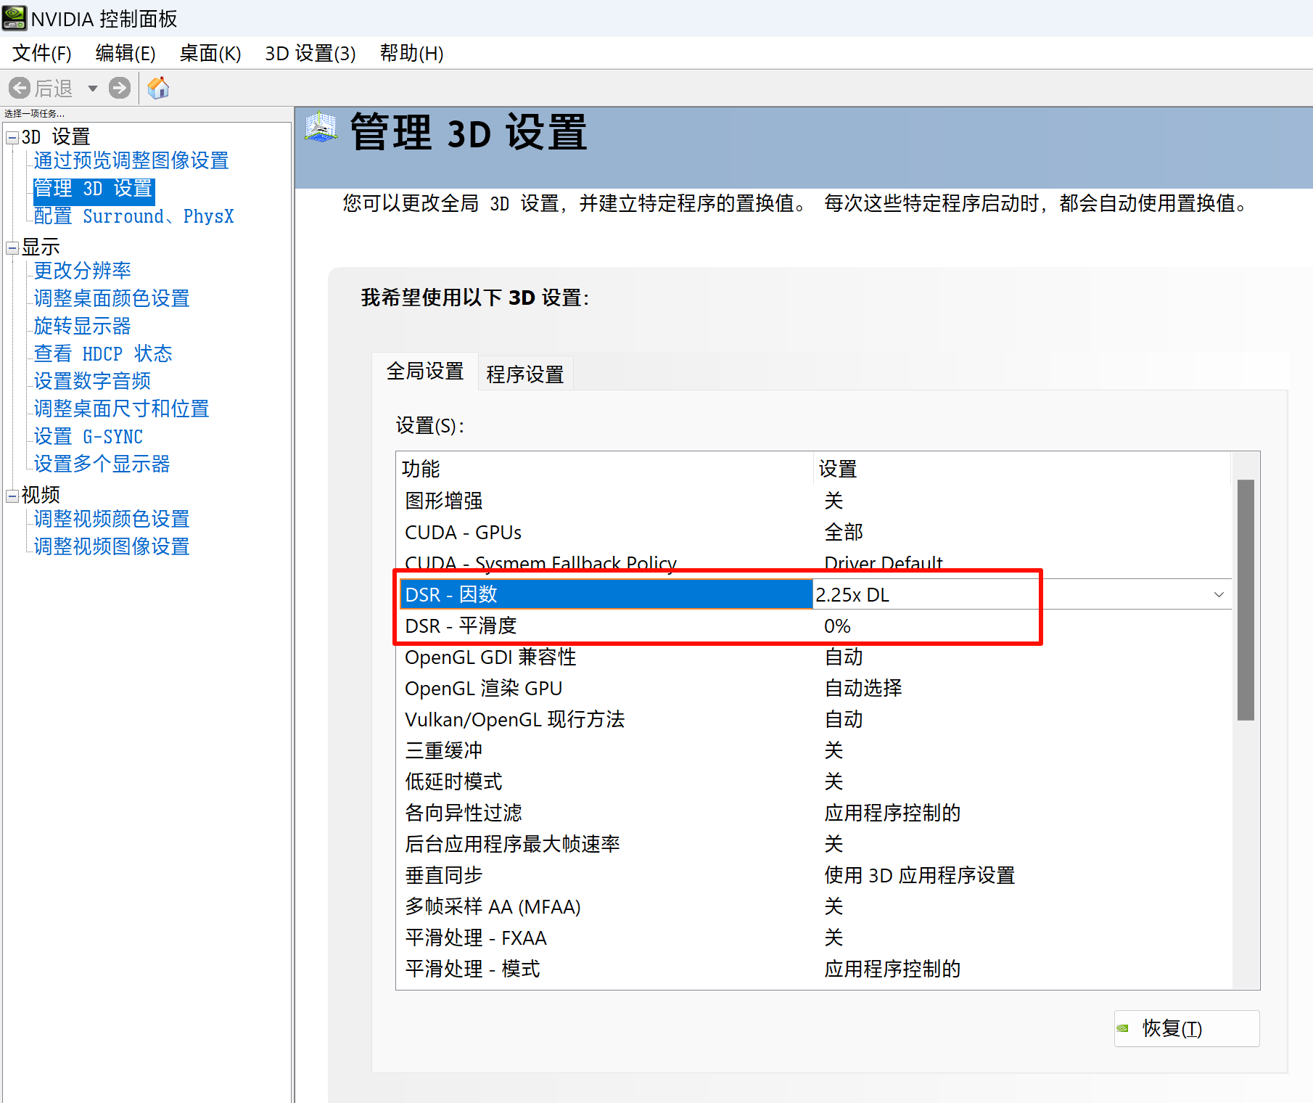Screen dimensions: 1313x1103
Task: Open the 文件(F) menu
Action: tap(42, 53)
